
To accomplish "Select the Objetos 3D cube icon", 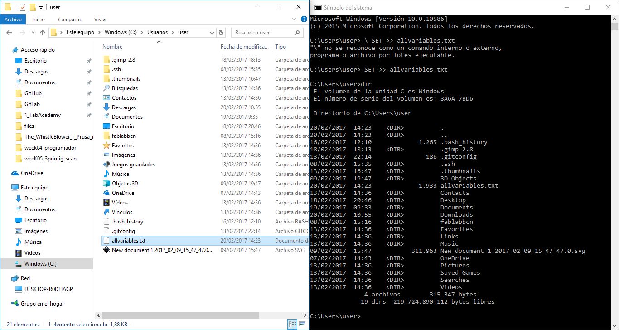I will [106, 184].
